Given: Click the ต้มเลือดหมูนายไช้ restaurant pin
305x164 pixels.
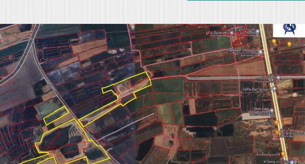Looking at the screenshot, I should tap(283, 154).
